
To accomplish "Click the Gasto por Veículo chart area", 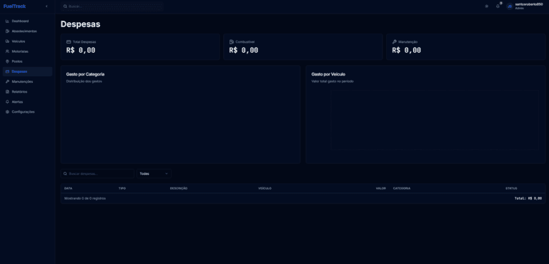I will [x=435, y=121].
